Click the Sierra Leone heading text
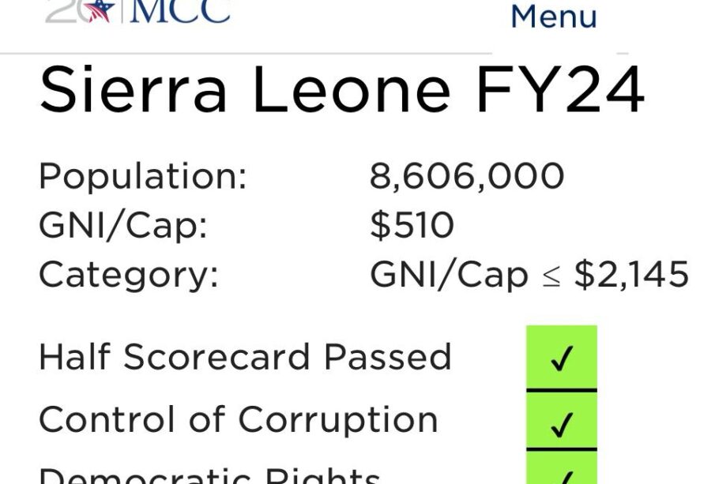715x484 pixels. point(245,89)
